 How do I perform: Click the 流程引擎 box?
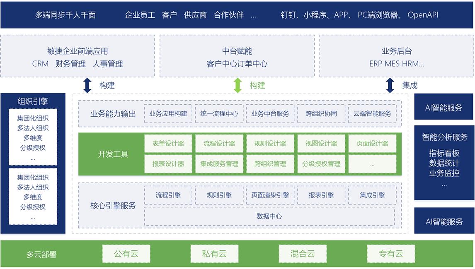(168, 195)
